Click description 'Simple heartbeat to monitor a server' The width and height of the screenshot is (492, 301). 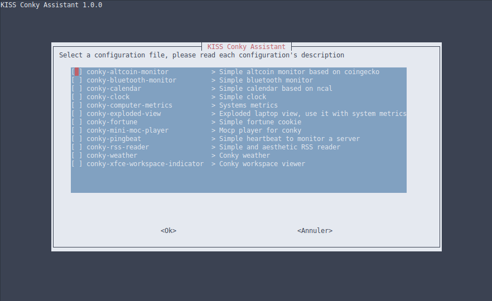coord(290,139)
